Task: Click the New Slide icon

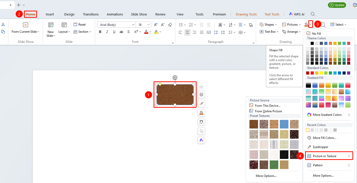Action: point(51,25)
